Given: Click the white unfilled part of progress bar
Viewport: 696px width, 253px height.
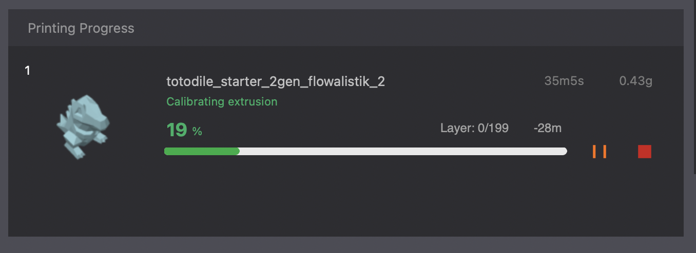Looking at the screenshot, I should [x=403, y=151].
